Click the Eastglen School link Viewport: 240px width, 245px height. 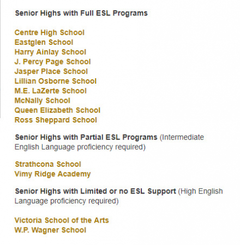point(44,42)
